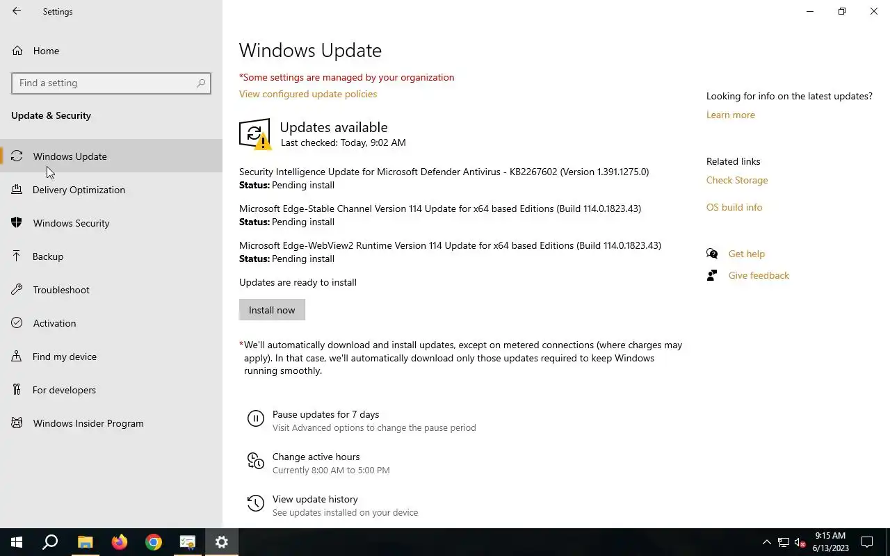Click the For developers sliders icon
Screen dimensions: 890x556
coord(17,390)
